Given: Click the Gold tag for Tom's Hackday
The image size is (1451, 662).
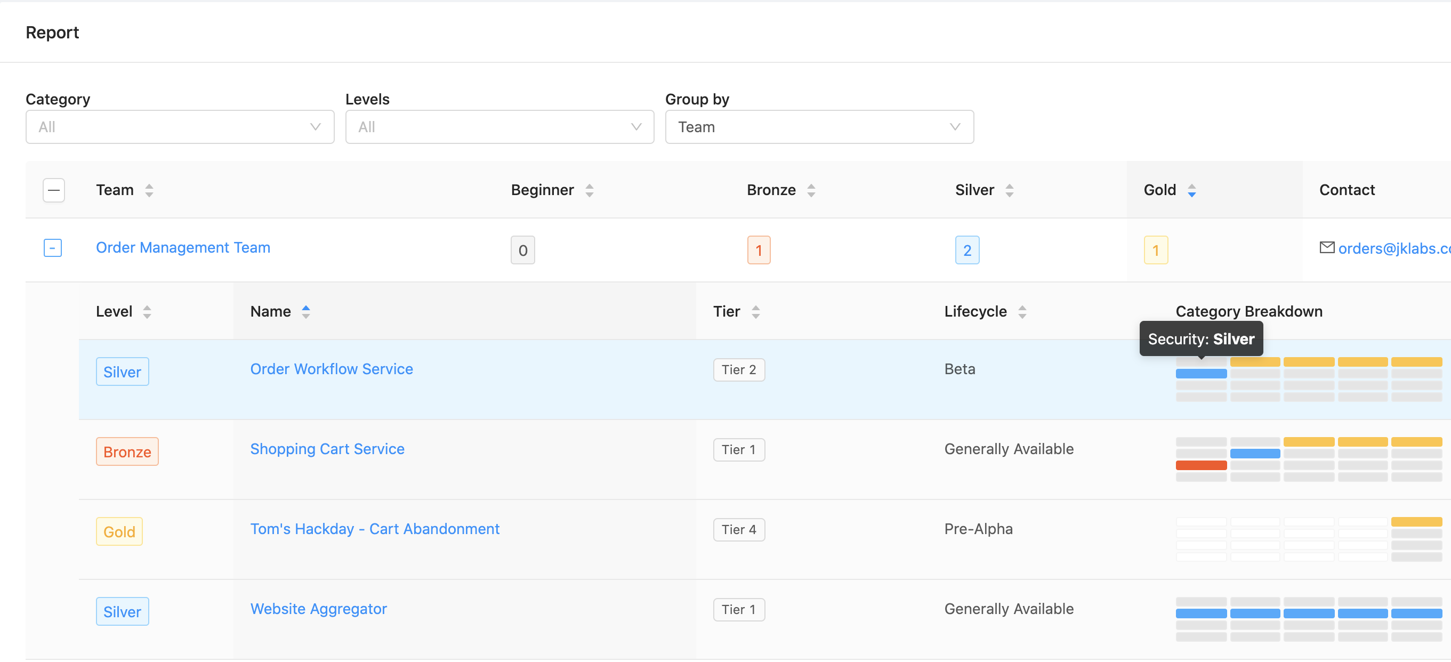Looking at the screenshot, I should [x=119, y=532].
